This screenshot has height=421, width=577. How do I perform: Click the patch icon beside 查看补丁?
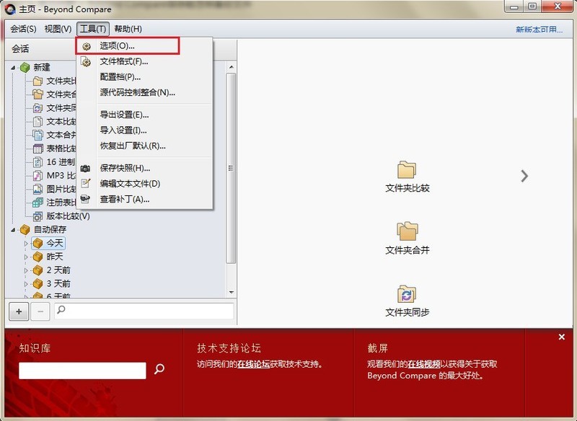coord(85,199)
